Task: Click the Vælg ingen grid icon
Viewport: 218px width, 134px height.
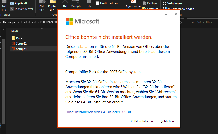Action: pos(164,3)
